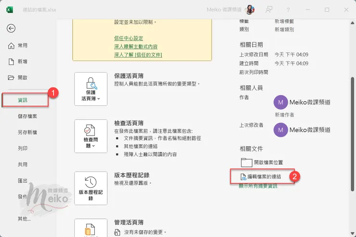The image size is (356, 237).
Task: Expand the 檢查問題 dropdown button
Action: coord(91,136)
